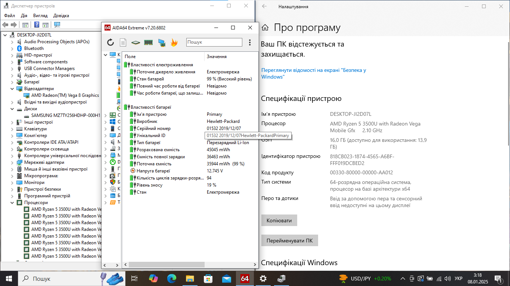
Task: Click the AIDA64 horizontal scrollbar thumb
Action: [167, 265]
